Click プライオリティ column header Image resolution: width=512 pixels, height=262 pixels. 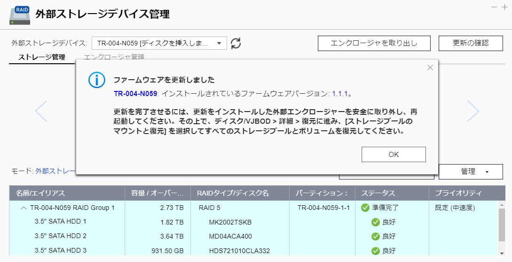(467, 193)
